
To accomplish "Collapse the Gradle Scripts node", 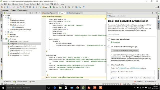I will point(4,39).
